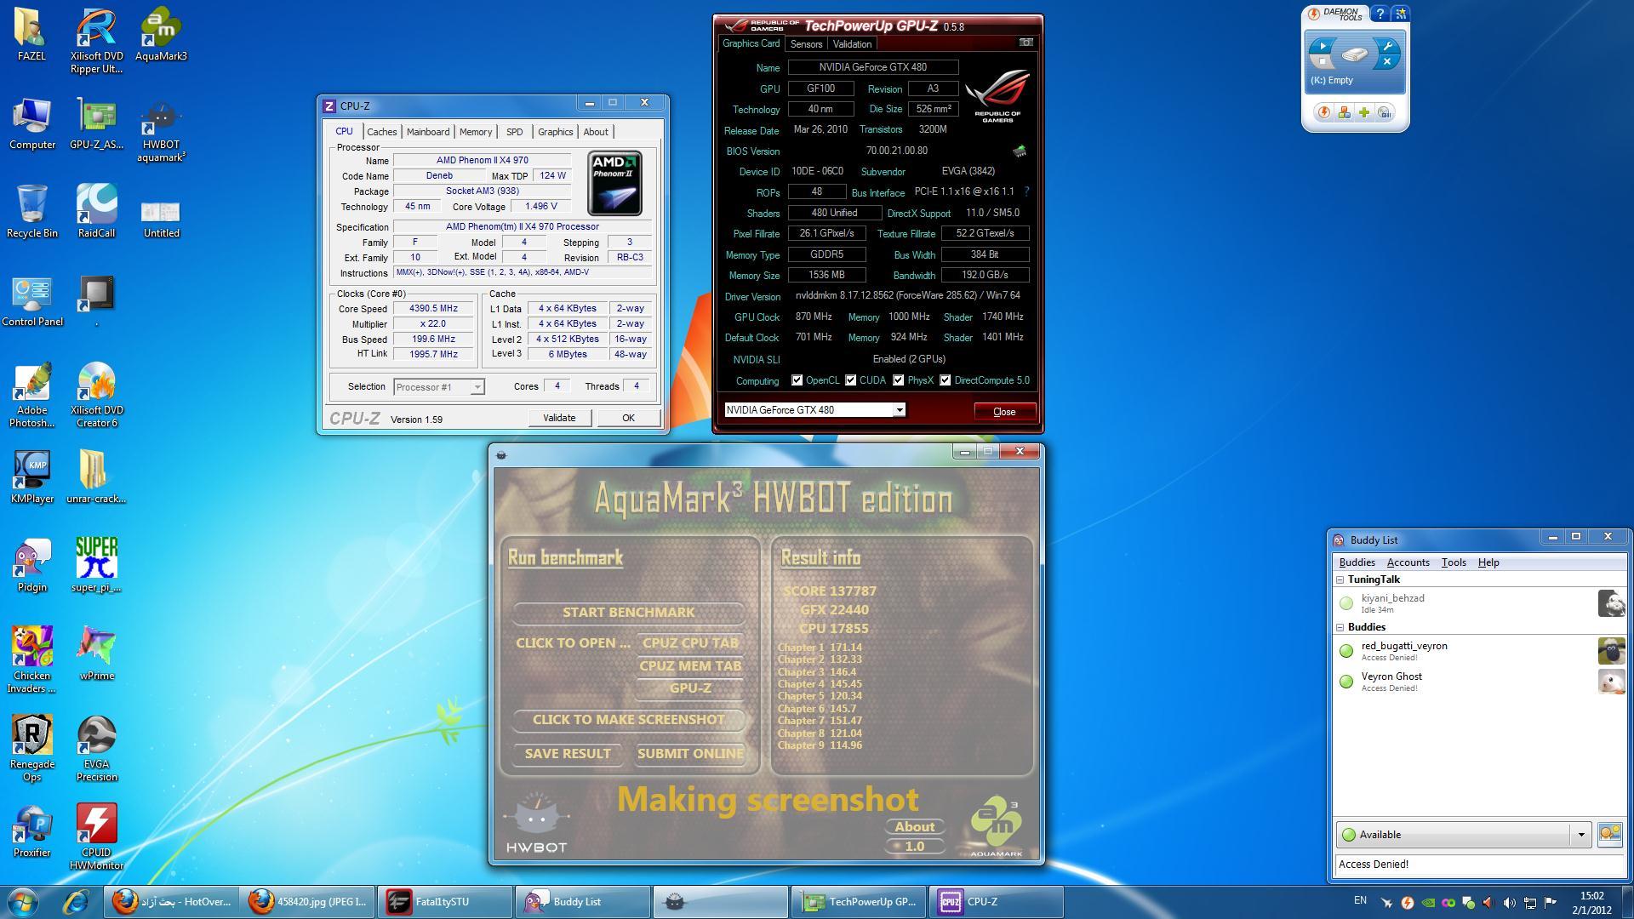1634x919 pixels.
Task: Click the volume speaker tray icon
Action: coord(1510,903)
